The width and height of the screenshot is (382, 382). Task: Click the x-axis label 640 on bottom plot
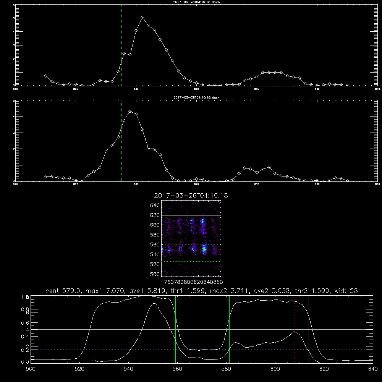pyautogui.click(x=373, y=369)
